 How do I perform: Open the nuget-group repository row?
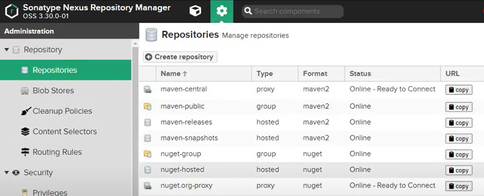click(312, 154)
